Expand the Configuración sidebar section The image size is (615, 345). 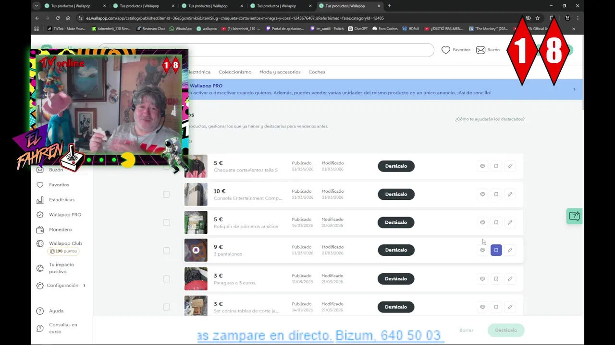61,286
